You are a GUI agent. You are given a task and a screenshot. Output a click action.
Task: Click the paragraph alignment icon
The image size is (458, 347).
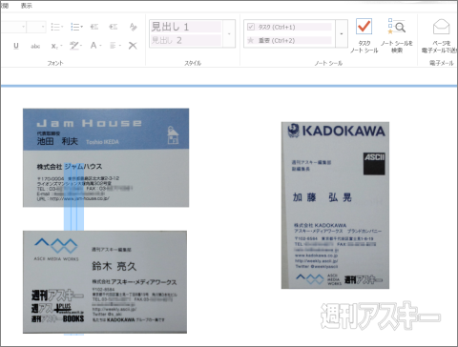click(x=113, y=46)
